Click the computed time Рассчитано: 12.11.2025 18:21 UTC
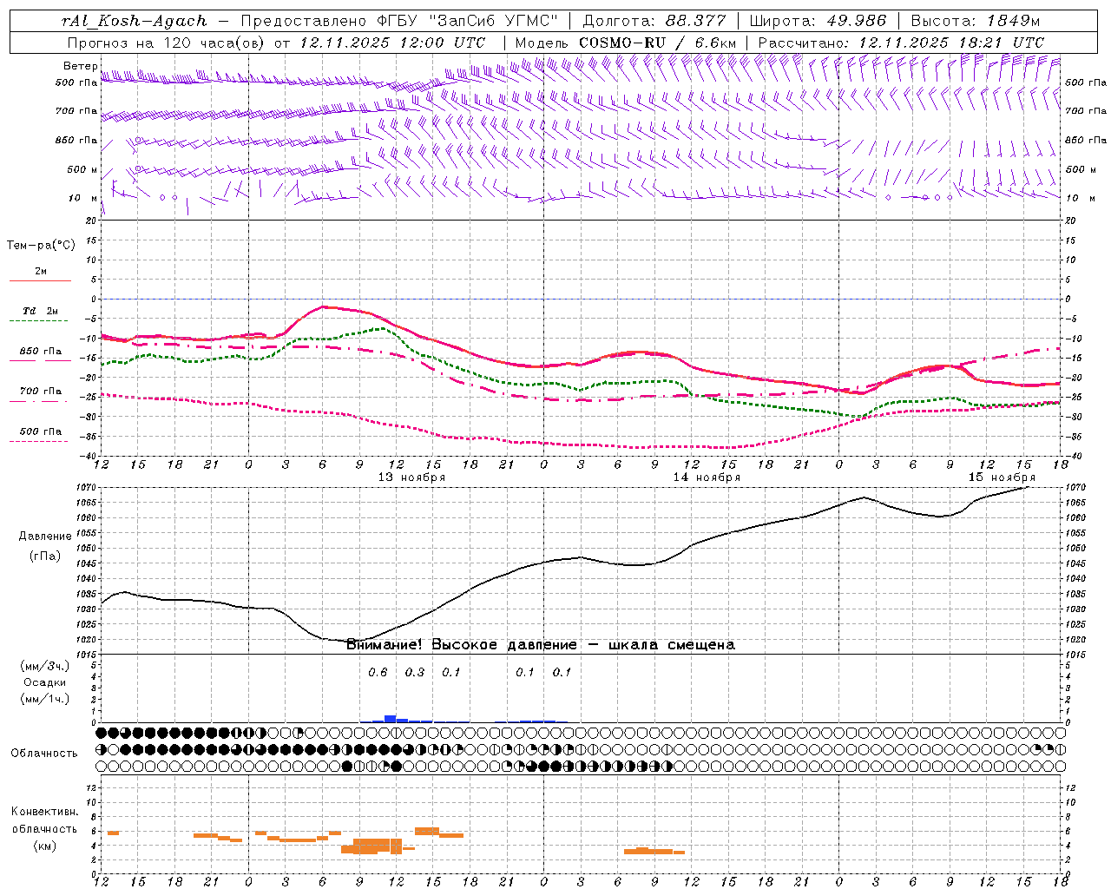The image size is (1111, 889). [901, 43]
